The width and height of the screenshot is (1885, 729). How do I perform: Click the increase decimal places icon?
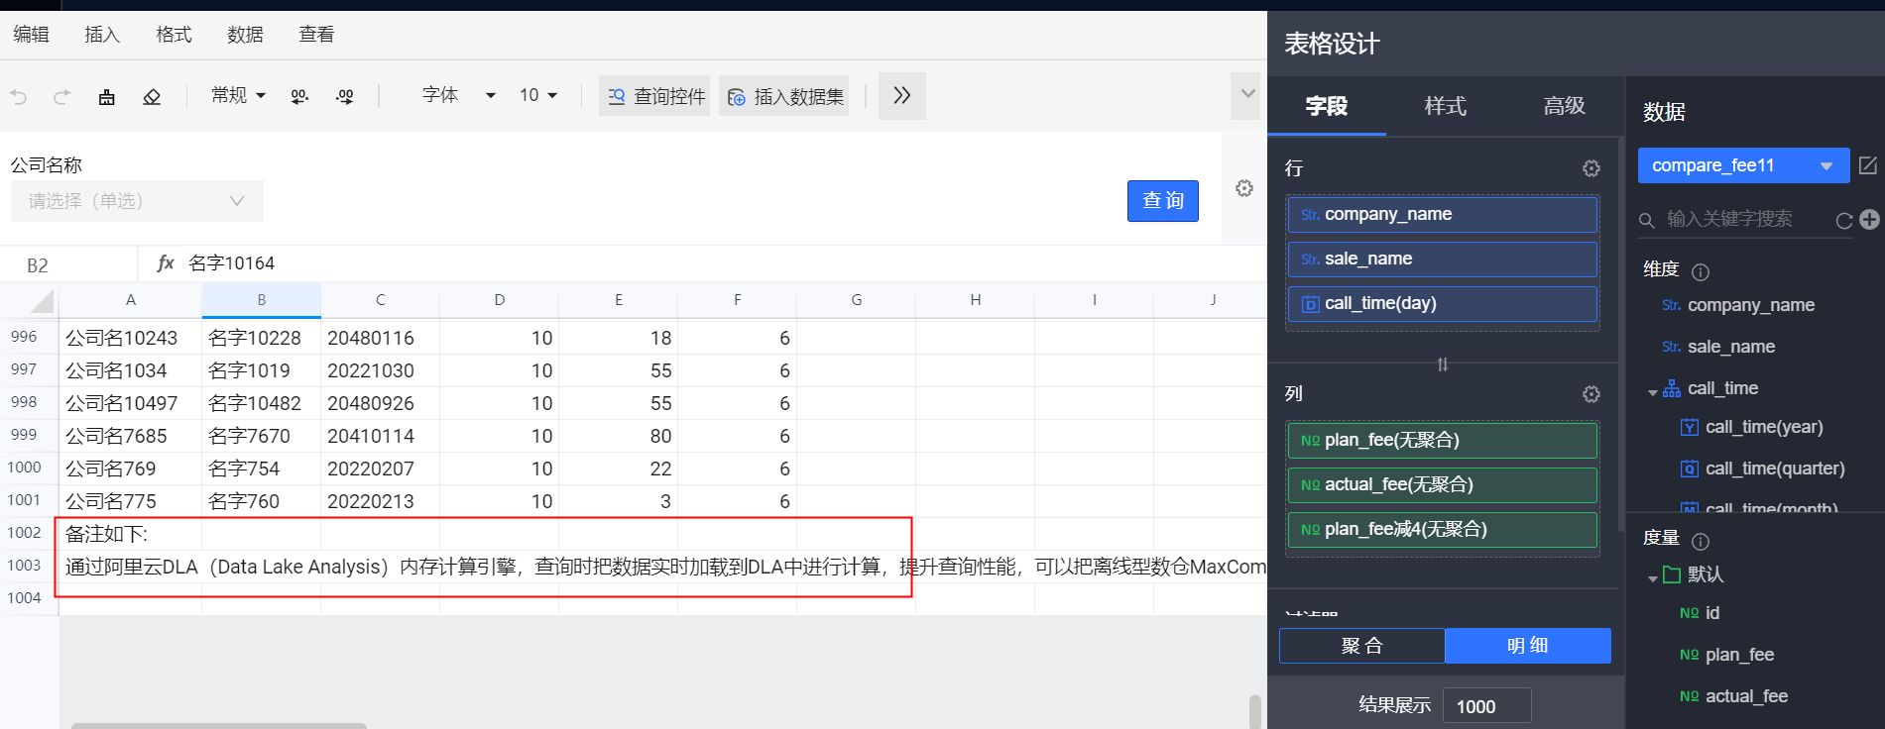coord(344,96)
